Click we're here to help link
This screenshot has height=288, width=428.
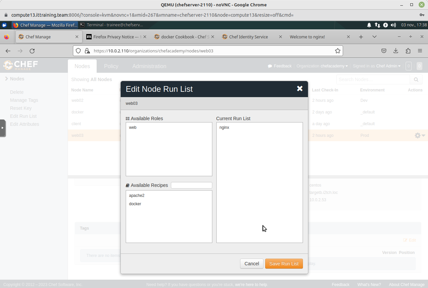pyautogui.click(x=251, y=285)
